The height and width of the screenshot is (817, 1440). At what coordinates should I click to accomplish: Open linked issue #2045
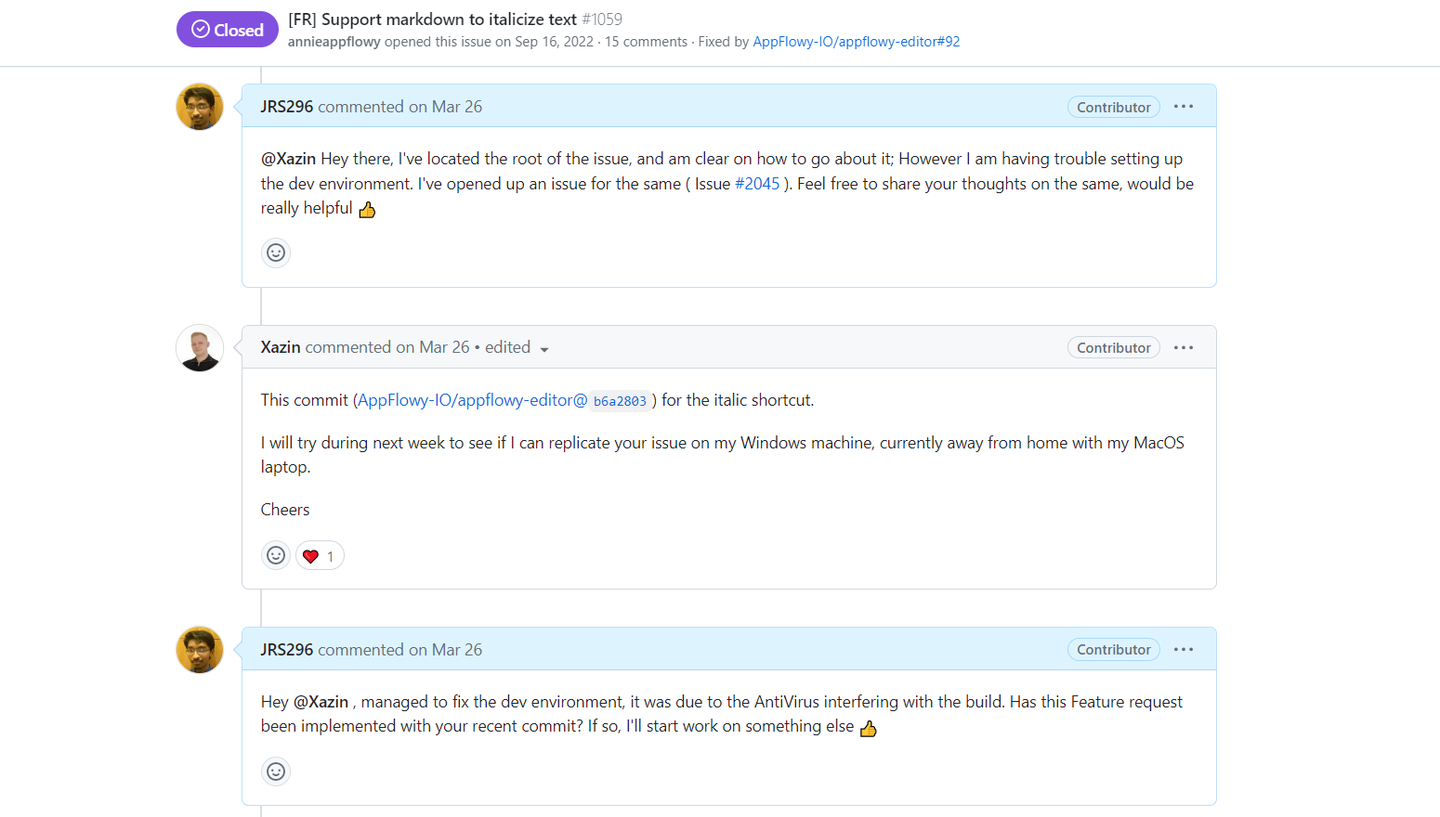point(757,184)
